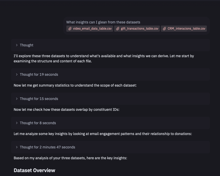Open the CRM_interacions_table.csv attachment name
Screen dimensions: 220x176
click(x=186, y=29)
